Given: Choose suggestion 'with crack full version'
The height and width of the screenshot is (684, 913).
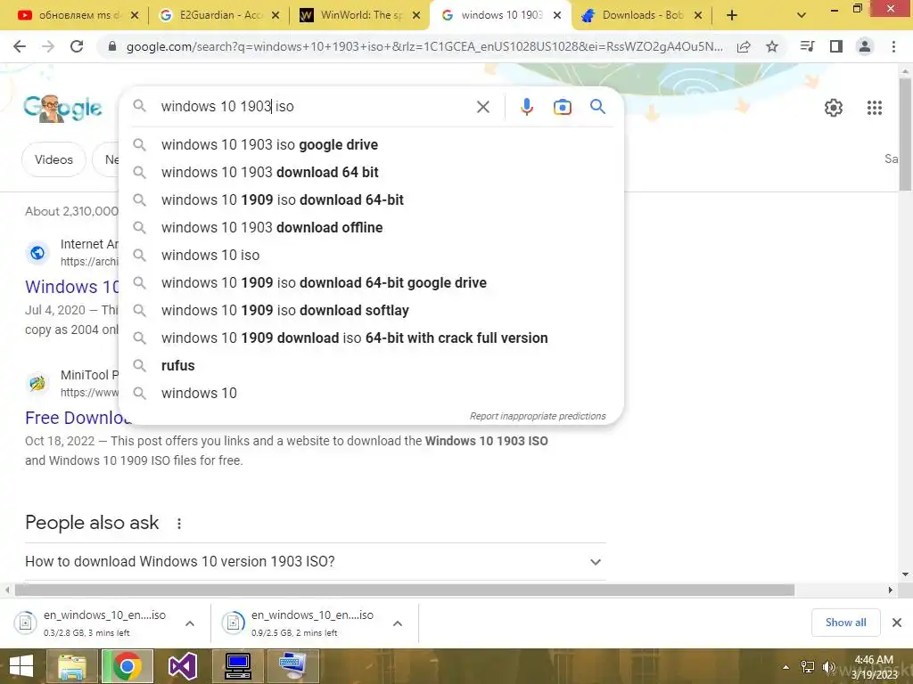Looking at the screenshot, I should (371, 338).
